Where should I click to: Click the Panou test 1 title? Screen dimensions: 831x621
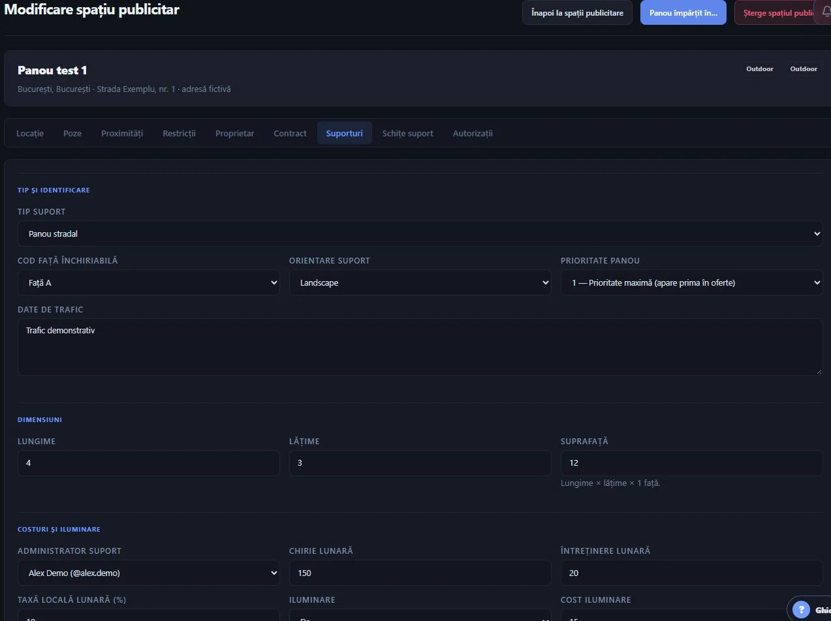tap(52, 70)
